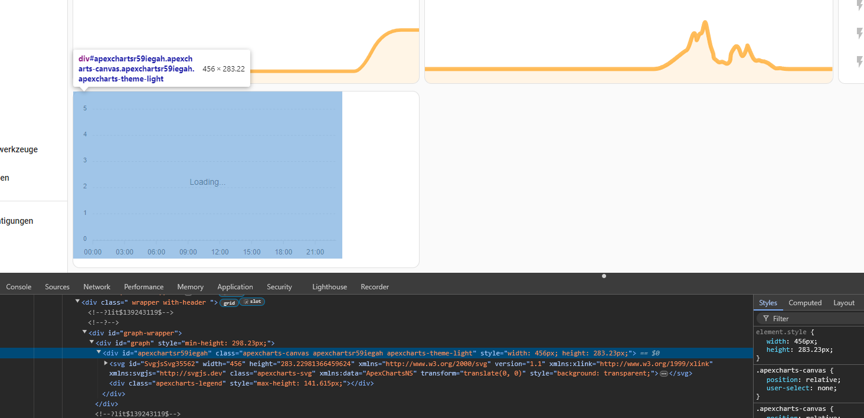Screen dimensions: 864x418
Task: Open the Lighthouse tab
Action: click(329, 287)
